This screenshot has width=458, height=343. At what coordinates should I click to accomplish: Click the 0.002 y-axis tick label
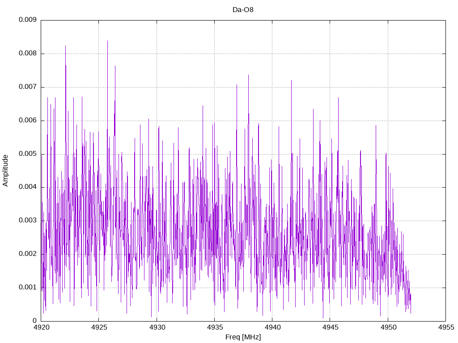tap(28, 254)
